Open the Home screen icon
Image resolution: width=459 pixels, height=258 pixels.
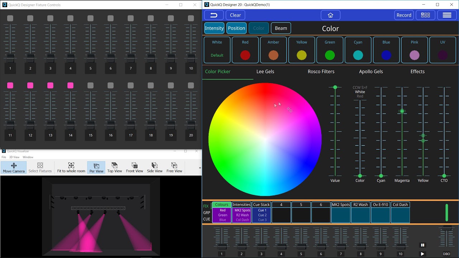[x=330, y=15]
